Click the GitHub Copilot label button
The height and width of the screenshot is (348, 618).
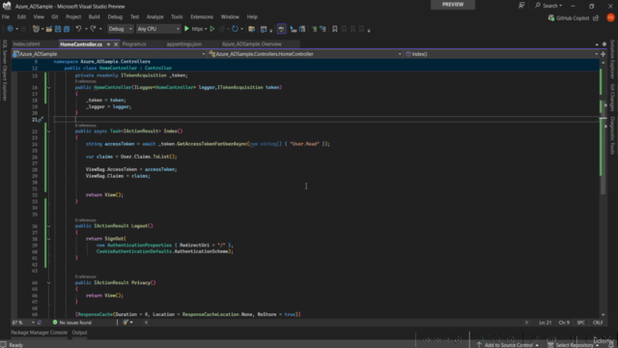pyautogui.click(x=573, y=17)
